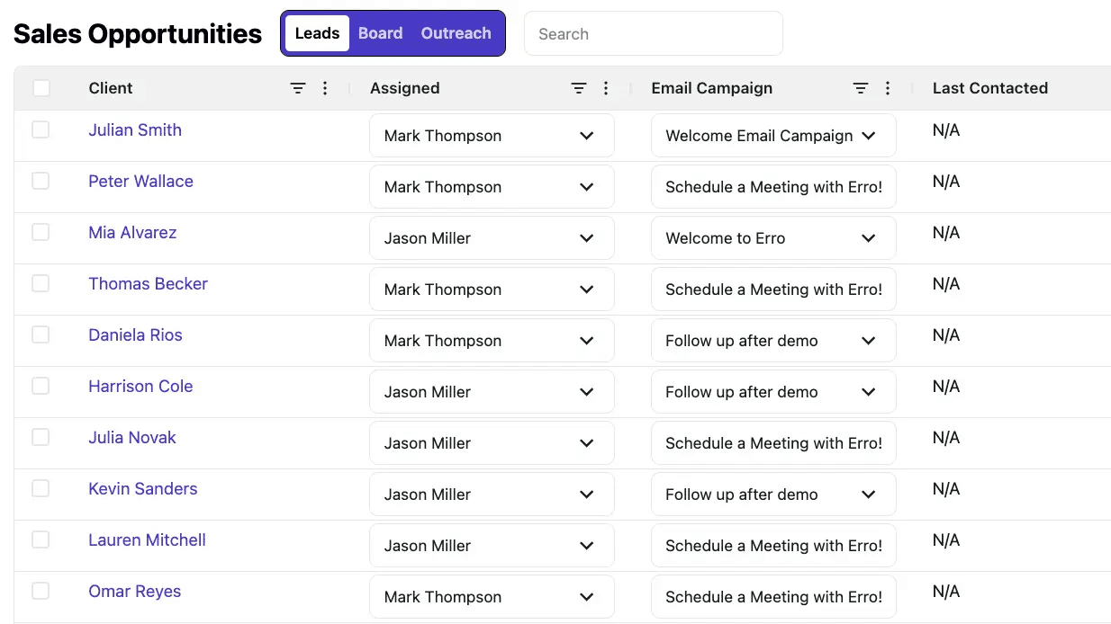Check the Lauren Mitchell row checkbox
The width and height of the screenshot is (1111, 624).
point(41,539)
